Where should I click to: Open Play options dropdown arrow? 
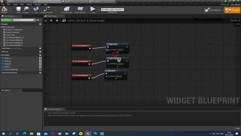[99, 10]
